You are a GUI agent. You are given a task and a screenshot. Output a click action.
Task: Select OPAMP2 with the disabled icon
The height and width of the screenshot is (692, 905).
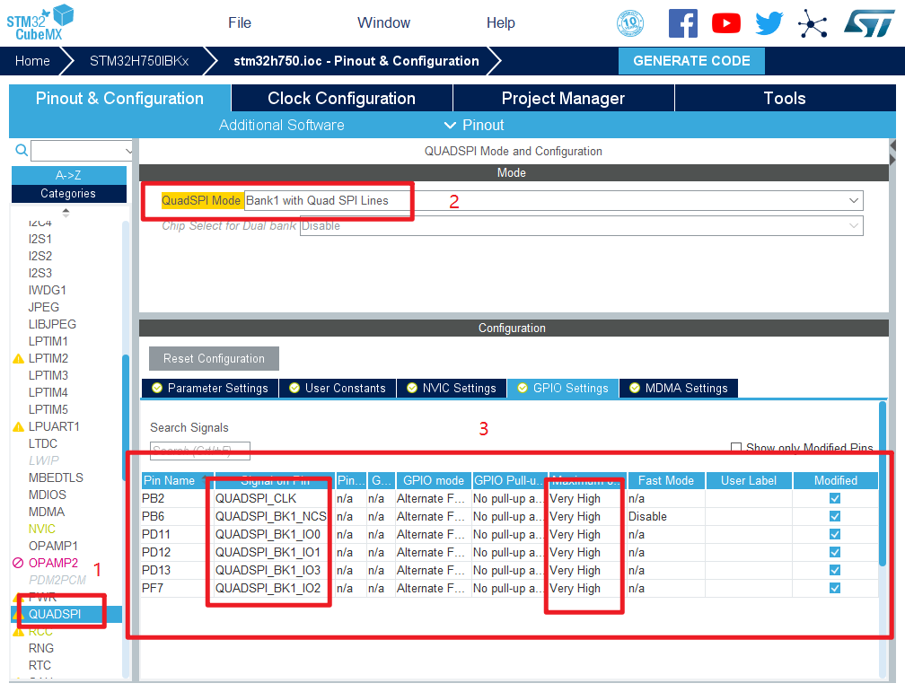pyautogui.click(x=53, y=563)
